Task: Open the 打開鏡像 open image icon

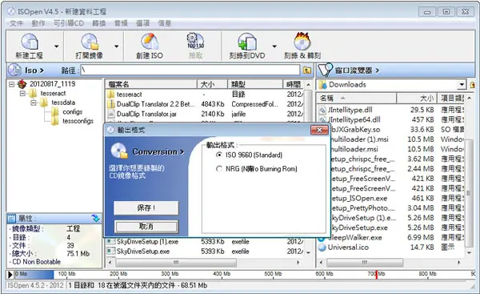Action: click(90, 42)
